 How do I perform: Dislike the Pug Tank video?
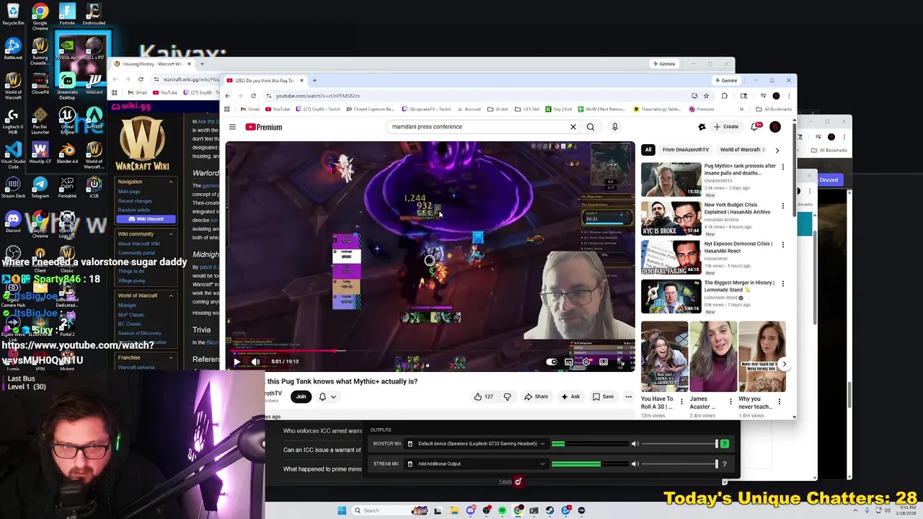507,396
